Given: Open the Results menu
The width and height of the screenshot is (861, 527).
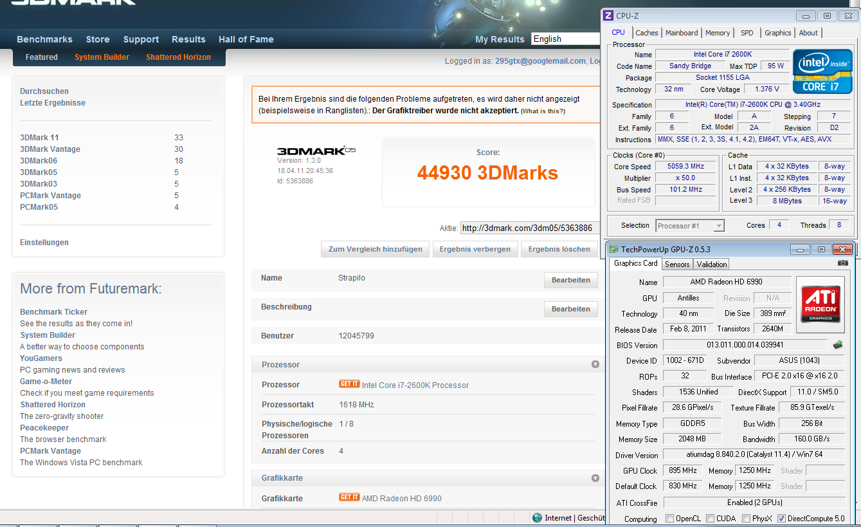Looking at the screenshot, I should tap(188, 39).
